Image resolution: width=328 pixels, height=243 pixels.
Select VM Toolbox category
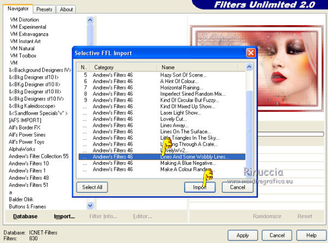23,56
